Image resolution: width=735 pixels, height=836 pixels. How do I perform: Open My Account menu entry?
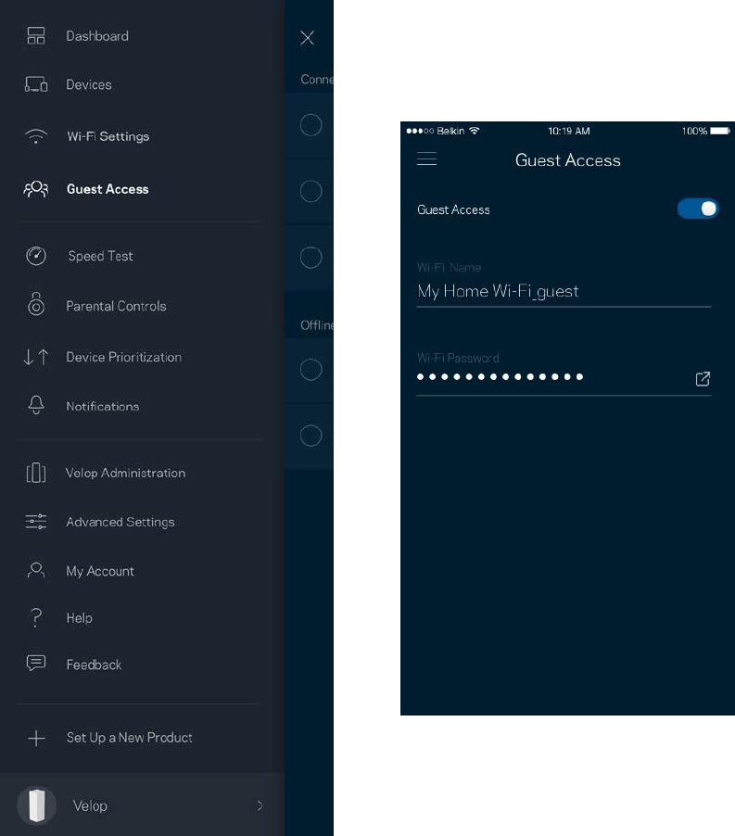click(x=100, y=571)
